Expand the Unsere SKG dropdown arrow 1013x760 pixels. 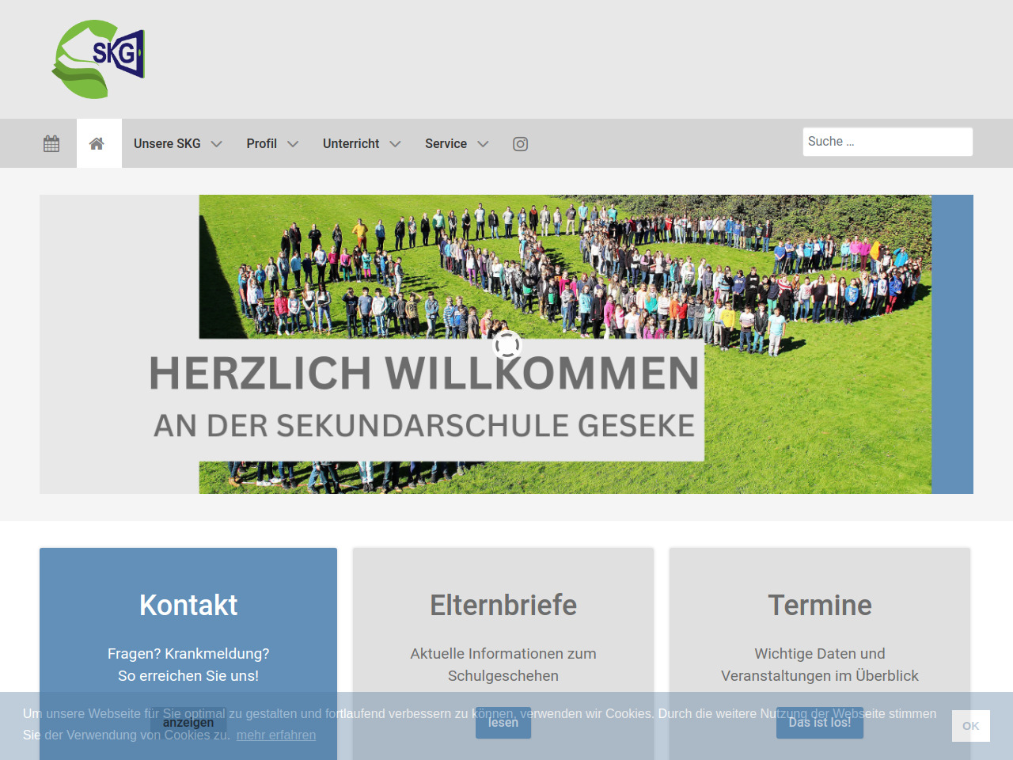pyautogui.click(x=217, y=144)
